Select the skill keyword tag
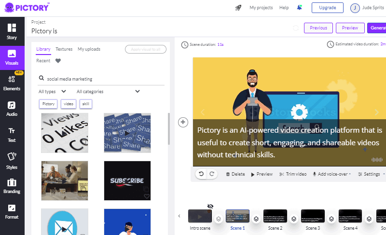 [86, 104]
